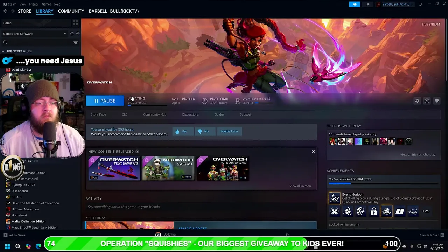Viewport: 448px width, 252px height.
Task: Click the activity post text field
Action: tap(201, 207)
